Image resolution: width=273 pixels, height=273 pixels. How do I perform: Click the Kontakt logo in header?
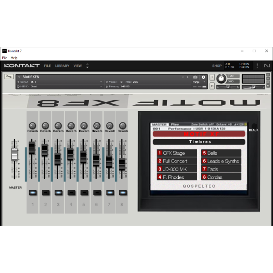tap(22, 66)
